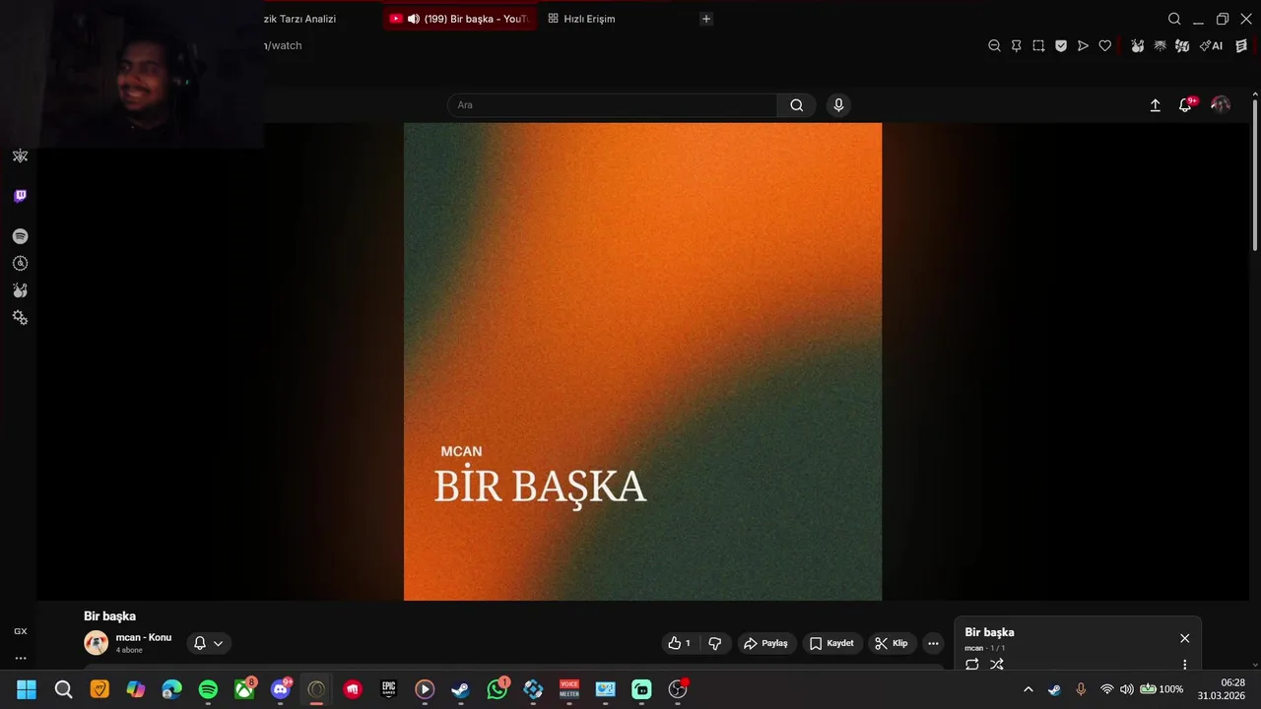Open the more actions ellipsis under video
The image size is (1261, 709).
933,643
